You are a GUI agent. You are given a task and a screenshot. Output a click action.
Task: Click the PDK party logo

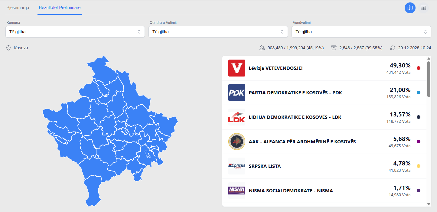coord(237,93)
